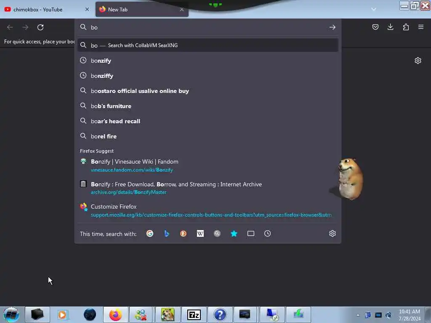Click the back navigation arrow
Screen dimensions: 431x323
pyautogui.click(x=10, y=27)
